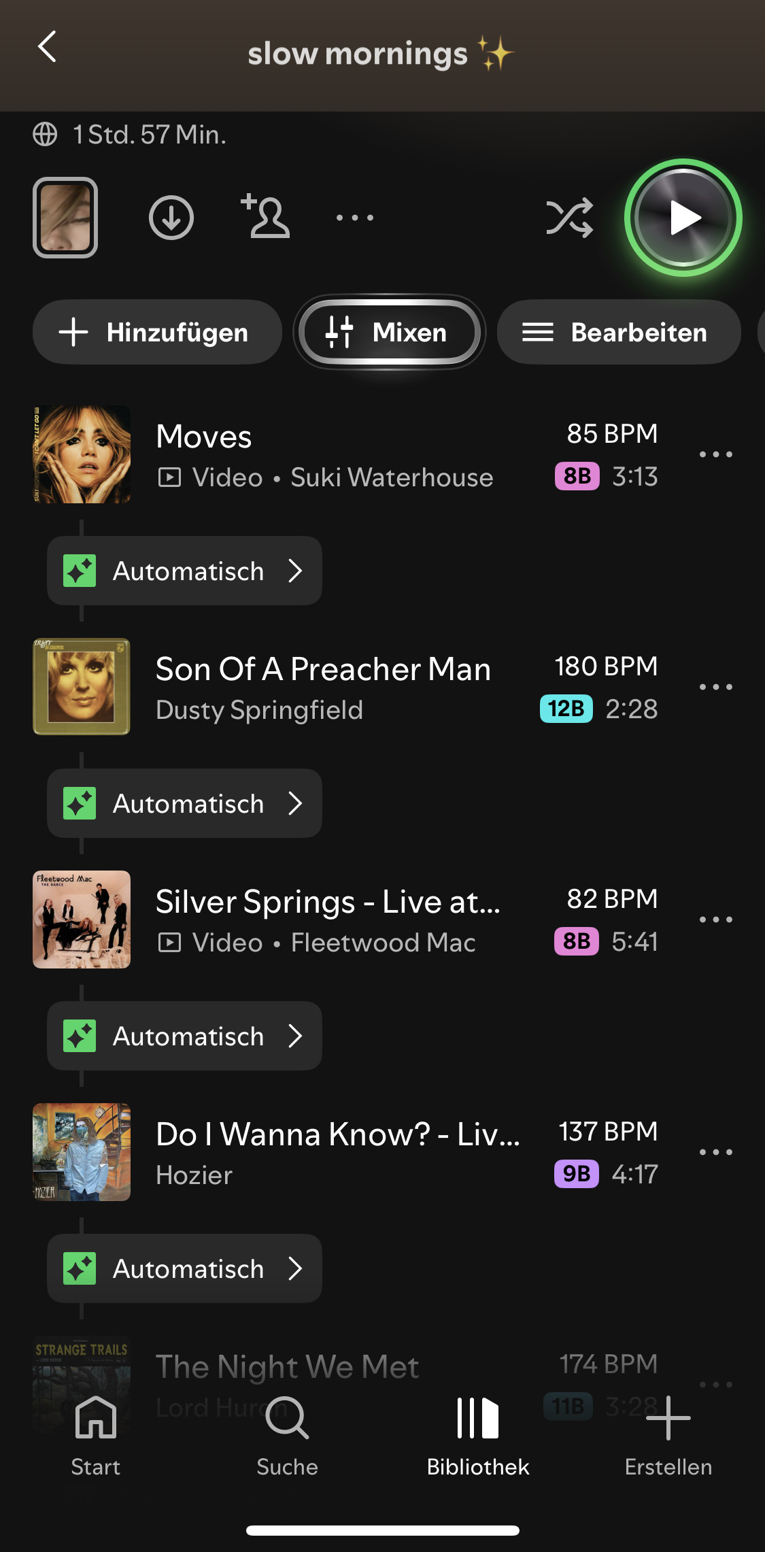
Task: Expand Automatisch transition after Silver Springs
Action: 184,1036
